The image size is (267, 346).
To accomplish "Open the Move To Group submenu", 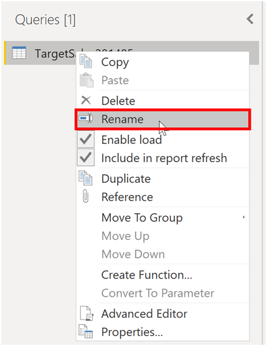I will click(142, 218).
